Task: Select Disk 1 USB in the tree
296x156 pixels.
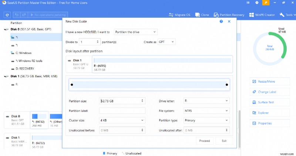Action: [x=34, y=76]
